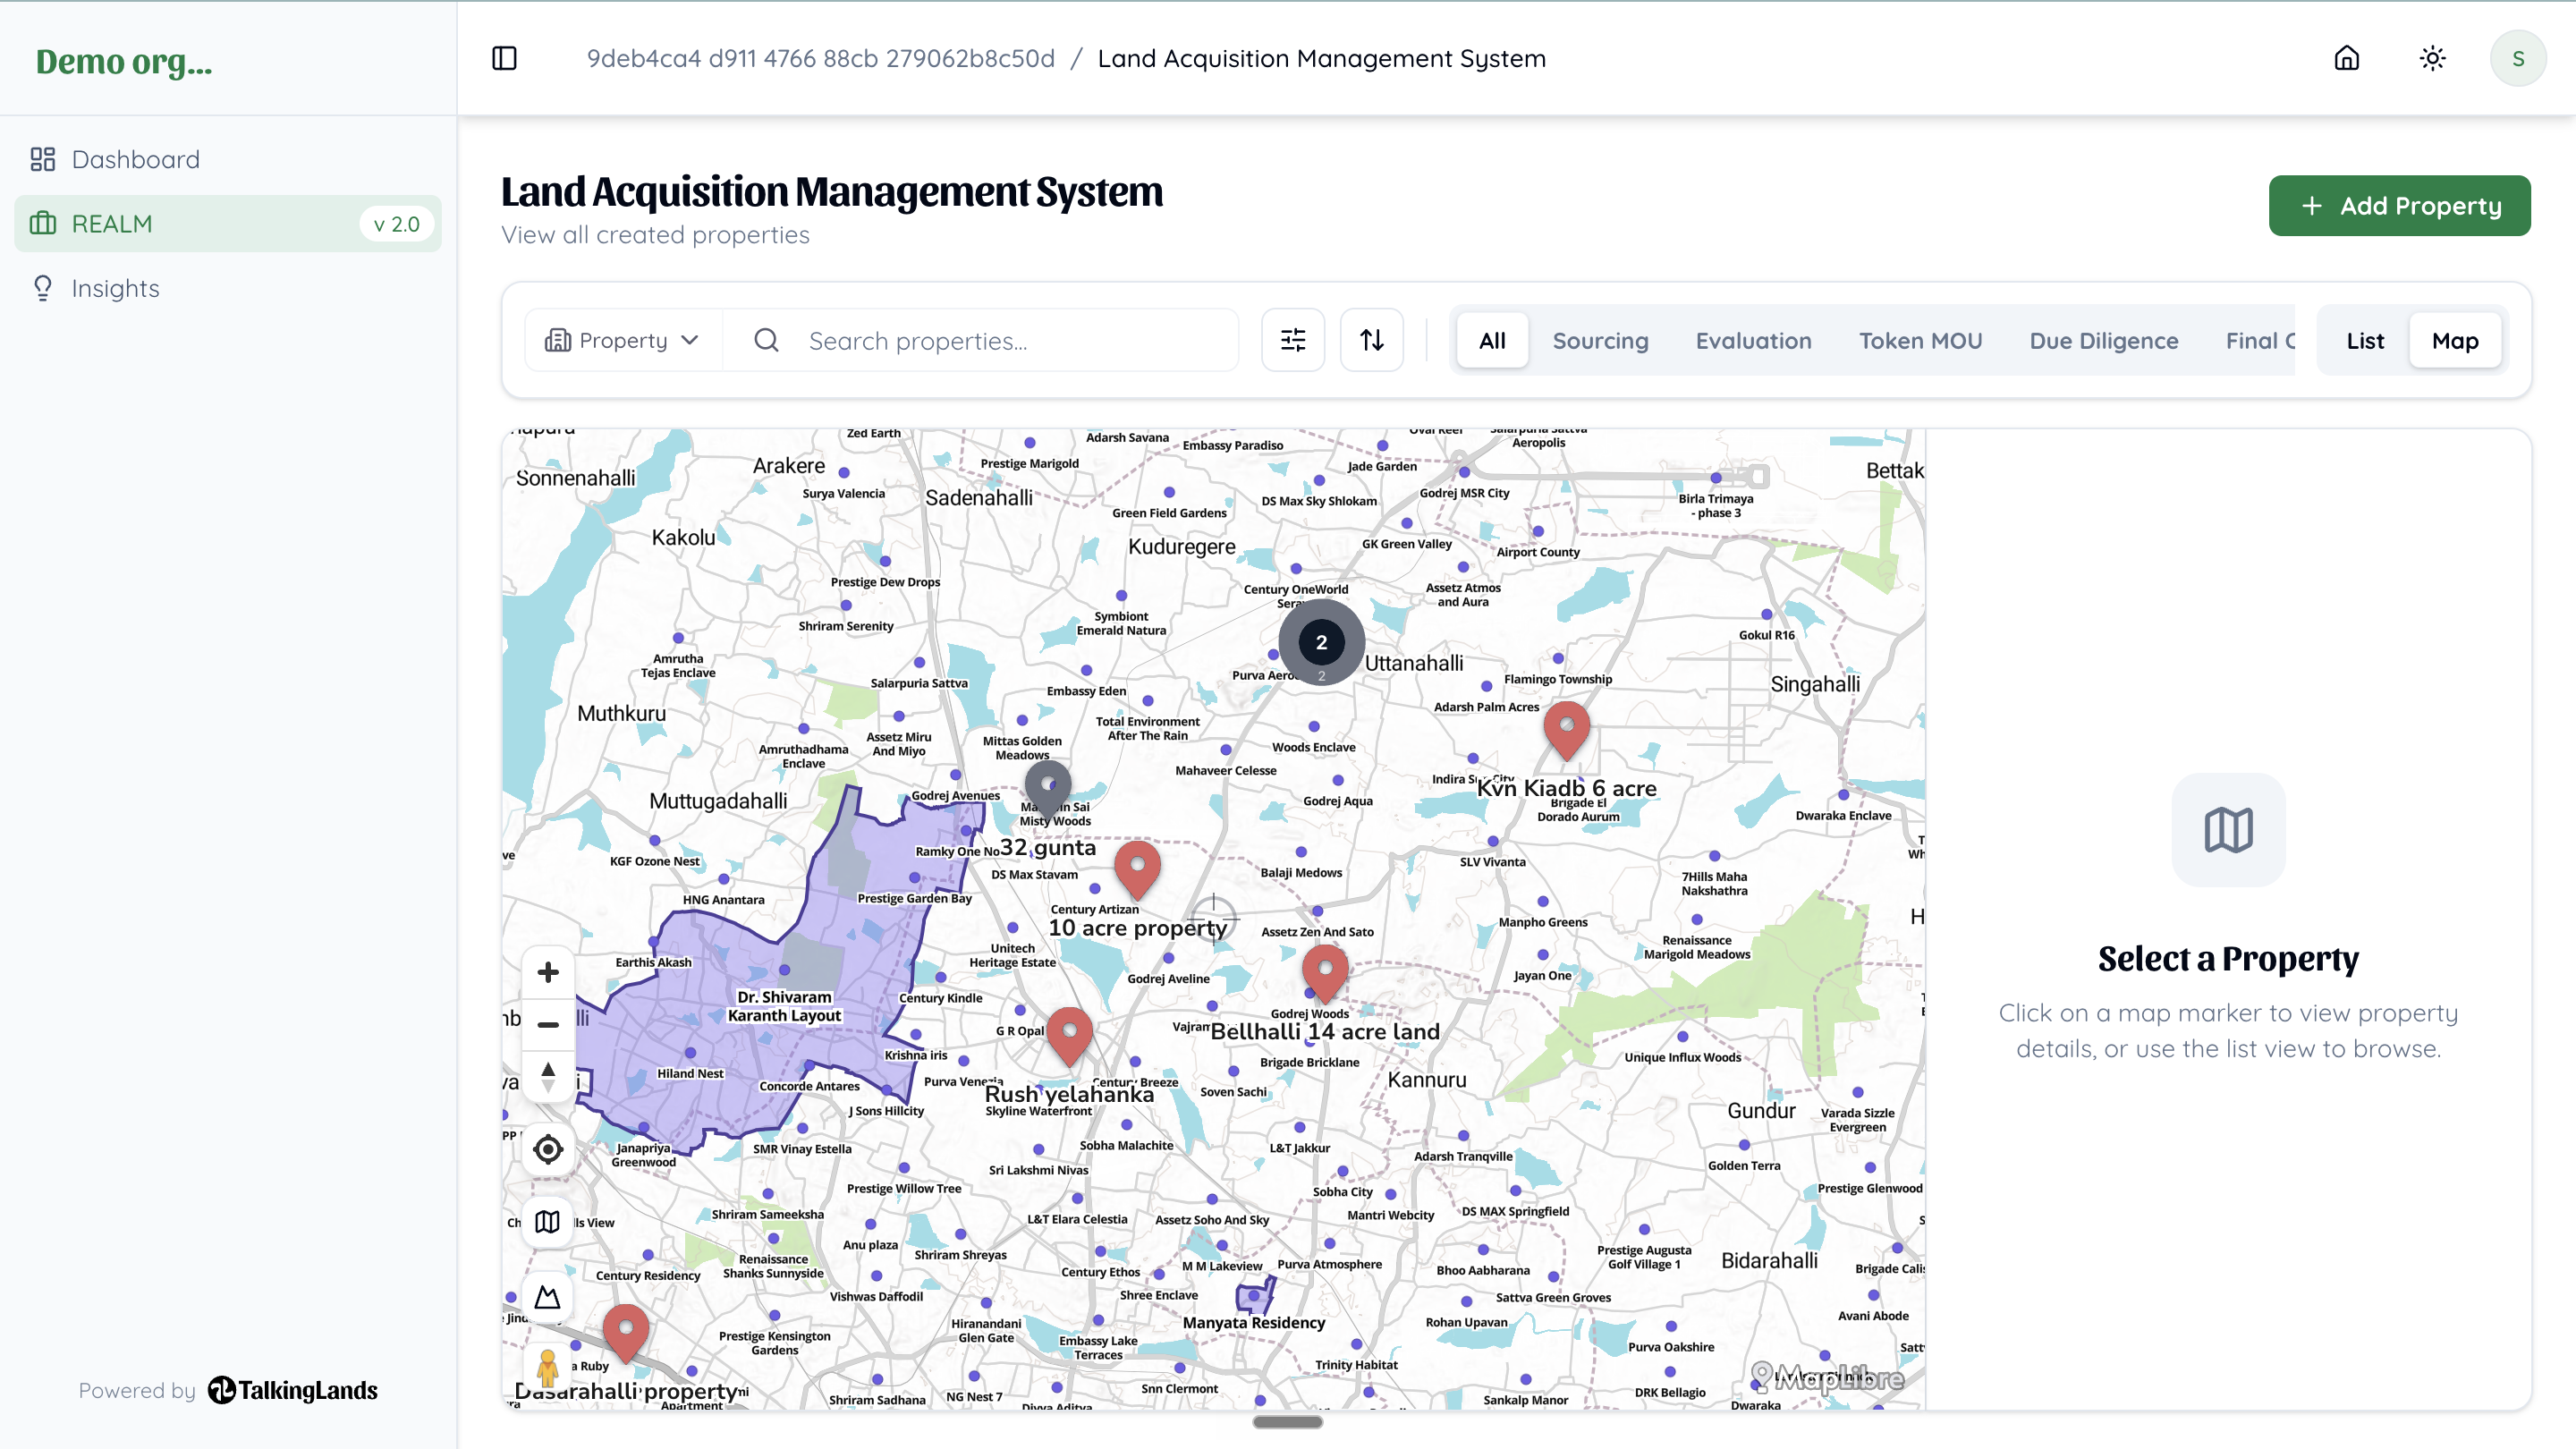2576x1449 pixels.
Task: Locate me with the geolocate button
Action: coord(547,1149)
